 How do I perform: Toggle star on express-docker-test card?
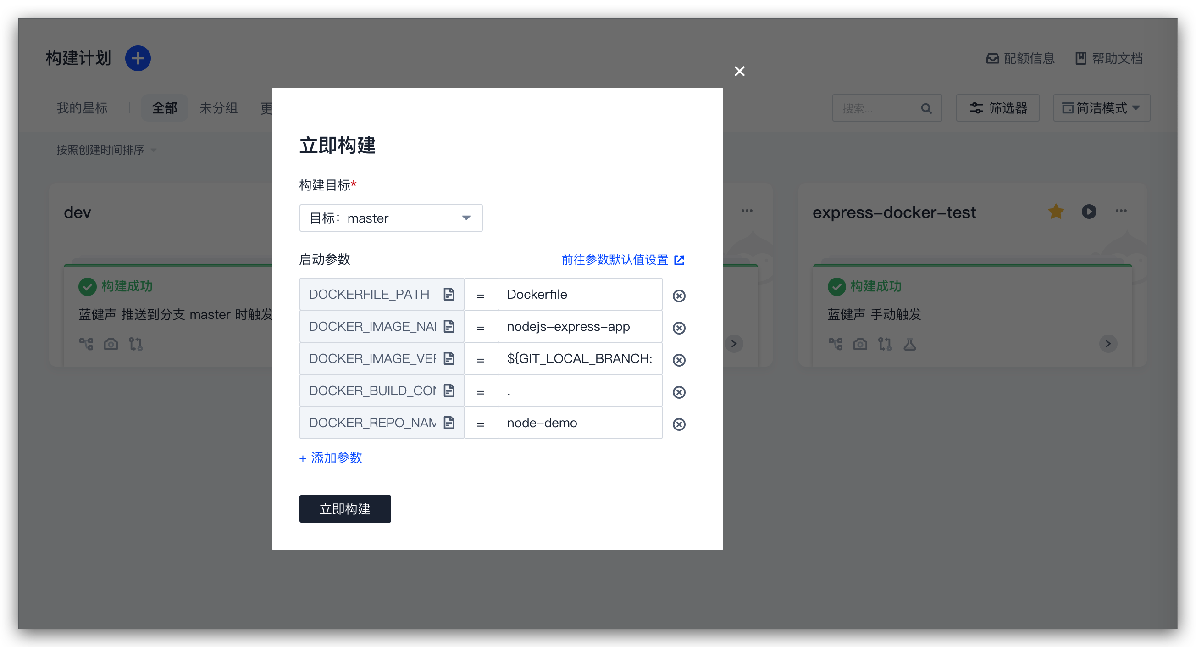[x=1056, y=212]
